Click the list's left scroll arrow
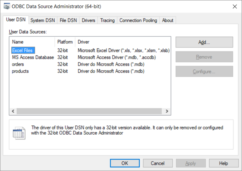 (12, 111)
